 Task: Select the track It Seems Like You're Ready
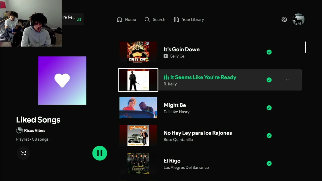[x=203, y=77]
